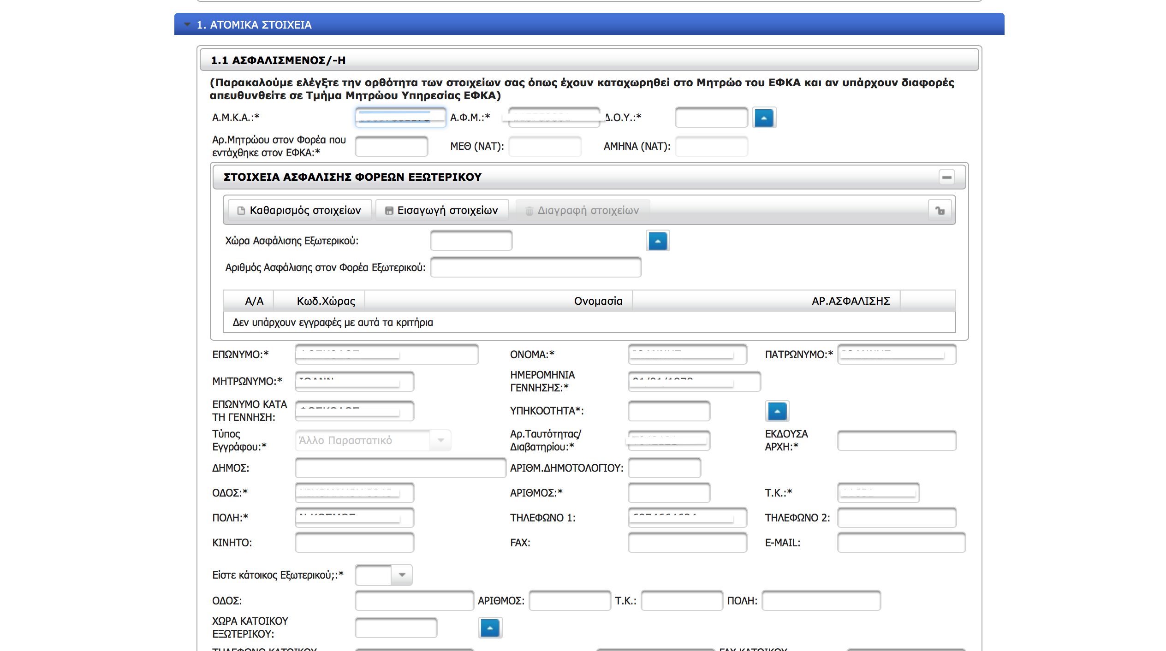Focus the E-MAIL input field
The image size is (1166, 651).
click(x=901, y=543)
